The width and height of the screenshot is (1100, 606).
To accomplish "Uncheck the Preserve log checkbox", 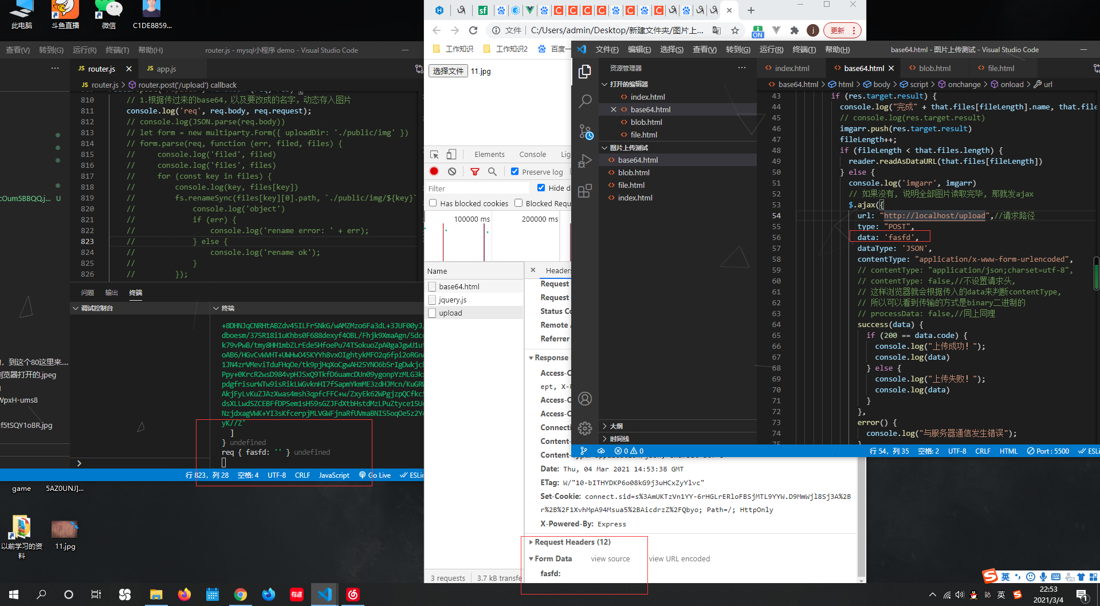I will coord(515,171).
